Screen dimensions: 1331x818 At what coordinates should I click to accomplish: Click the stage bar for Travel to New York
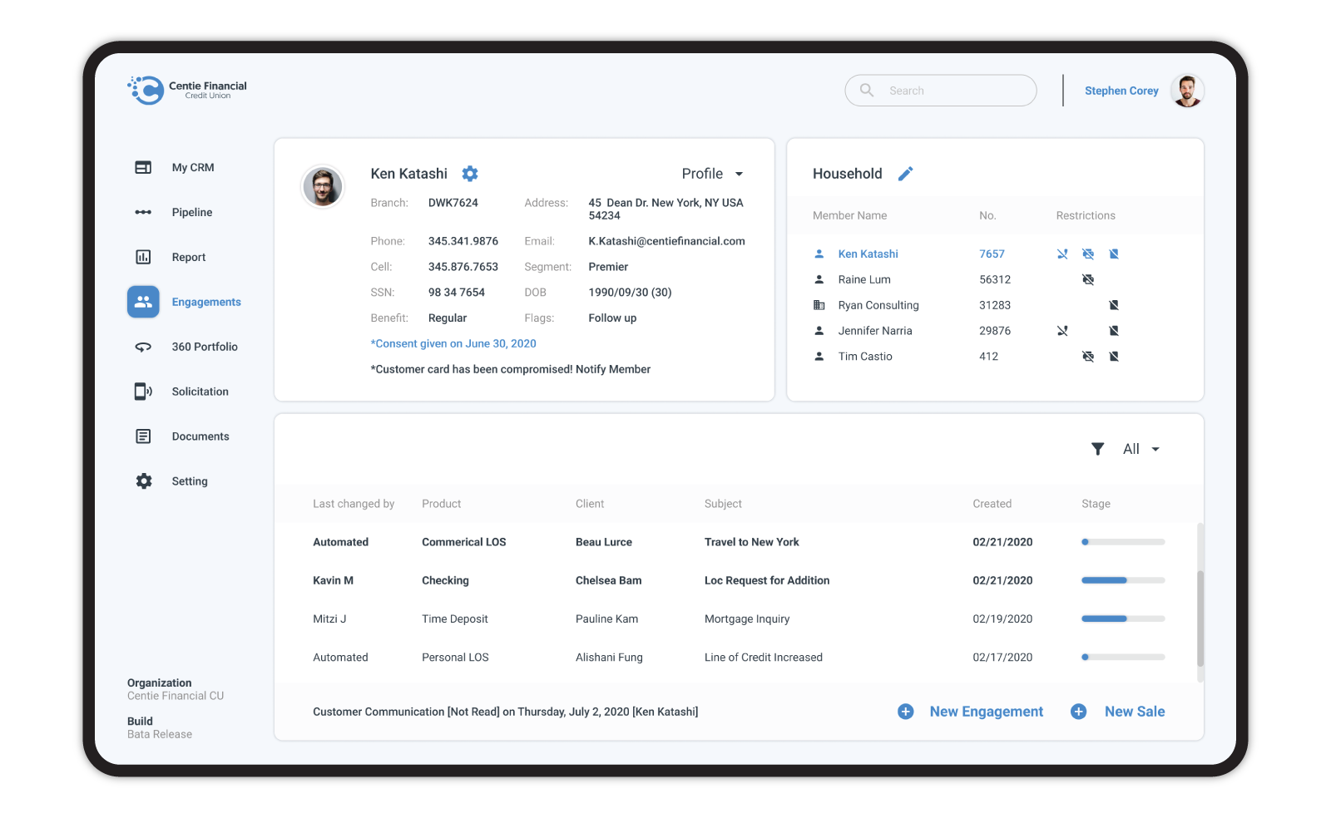pos(1123,542)
